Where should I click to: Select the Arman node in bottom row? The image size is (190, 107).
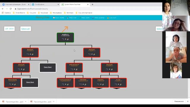tap(118, 83)
